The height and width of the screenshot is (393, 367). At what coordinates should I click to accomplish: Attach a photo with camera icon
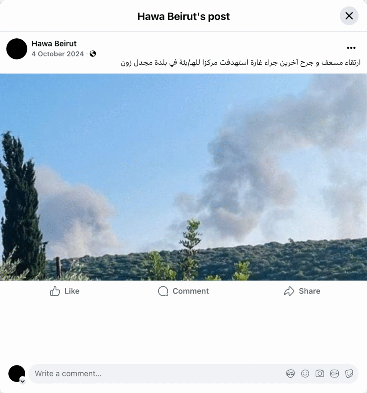[320, 374]
